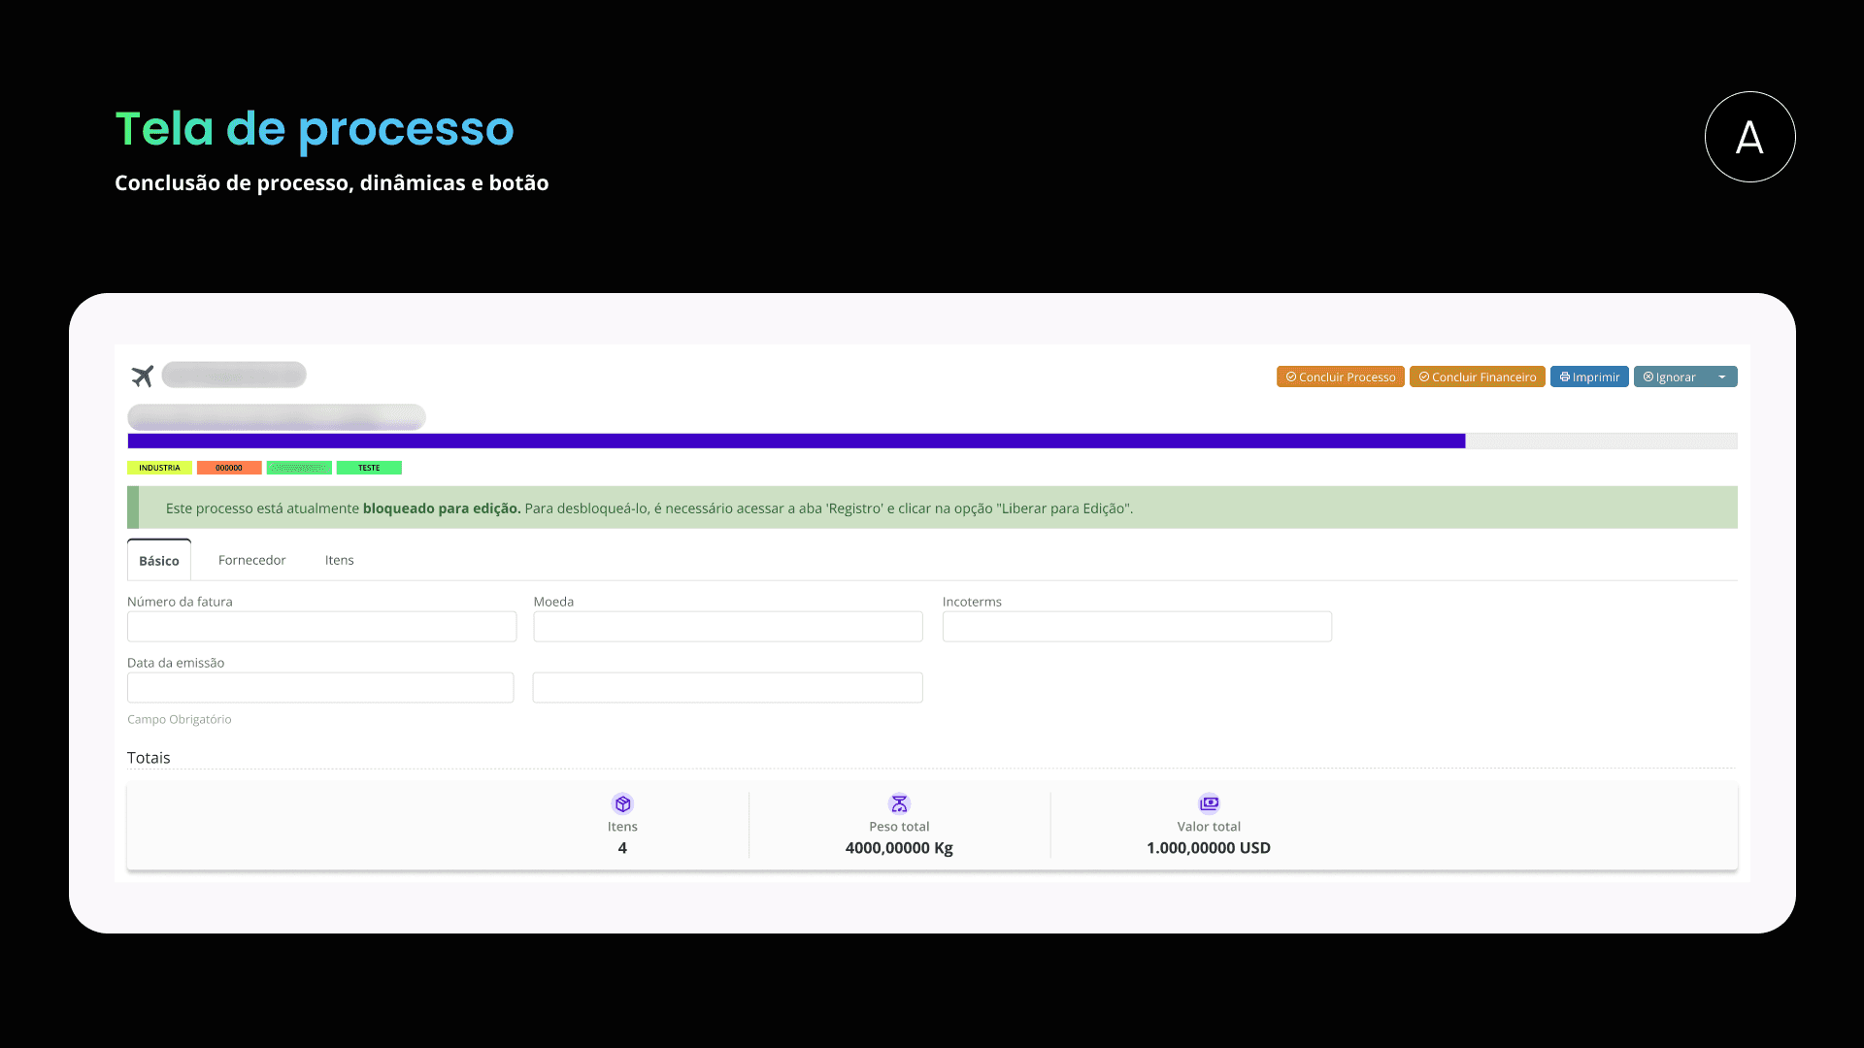Click the airplane transport mode icon
The width and height of the screenshot is (1864, 1048).
point(143,376)
